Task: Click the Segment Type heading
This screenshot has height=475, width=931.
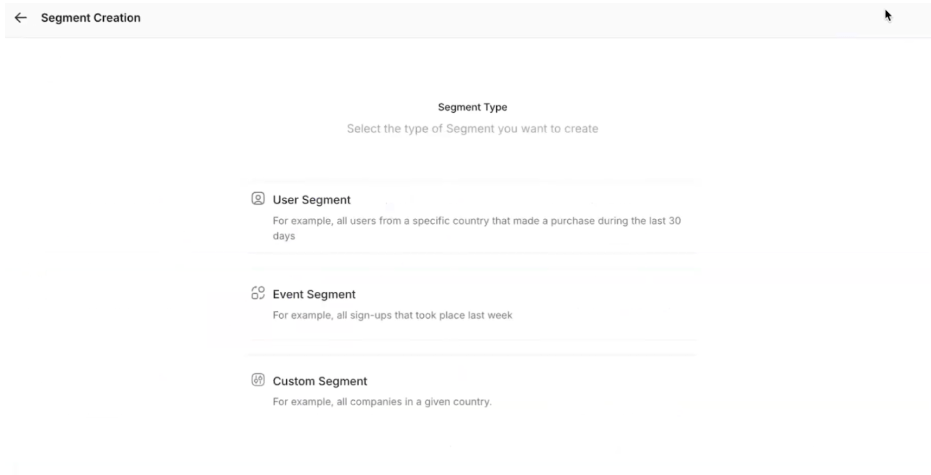Action: [473, 107]
